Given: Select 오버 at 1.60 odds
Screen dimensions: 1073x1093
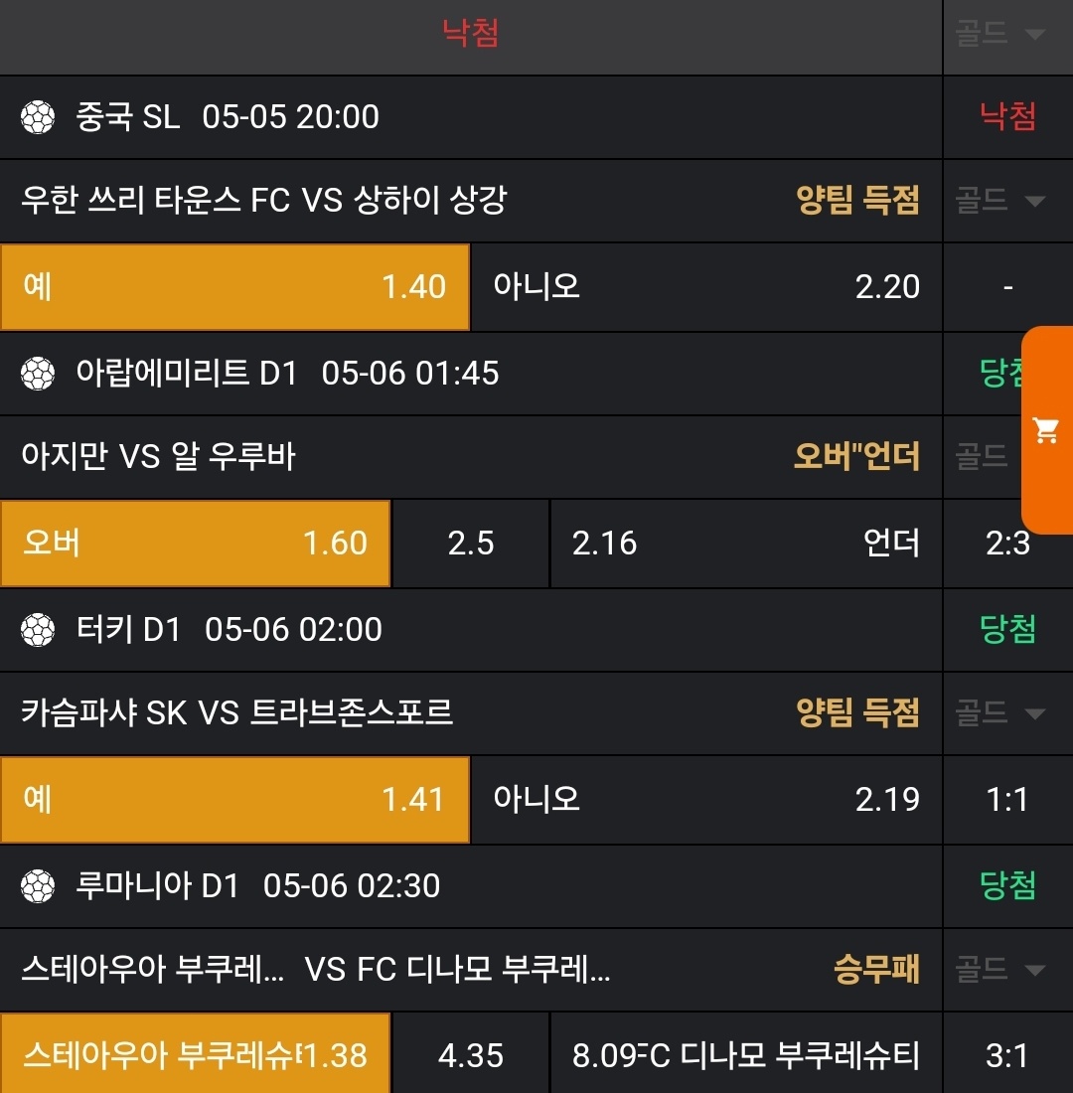Looking at the screenshot, I should coord(195,544).
